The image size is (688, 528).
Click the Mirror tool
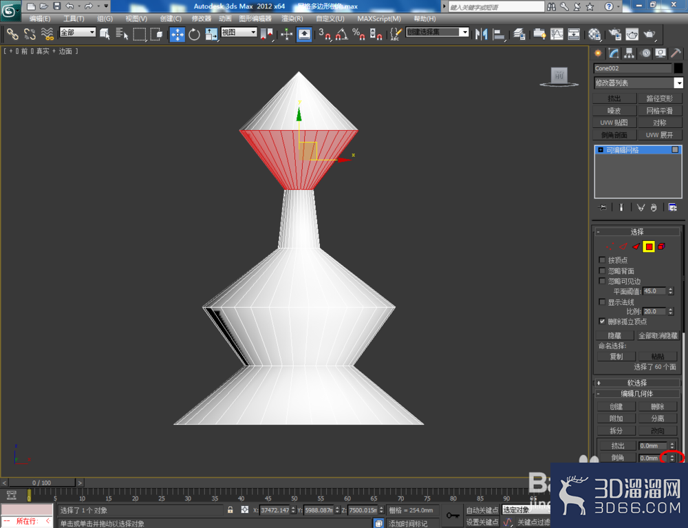pyautogui.click(x=482, y=34)
